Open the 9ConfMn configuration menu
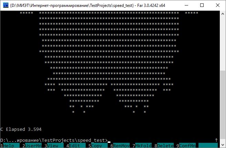Screen dimensions: 226x148 point(186,146)
